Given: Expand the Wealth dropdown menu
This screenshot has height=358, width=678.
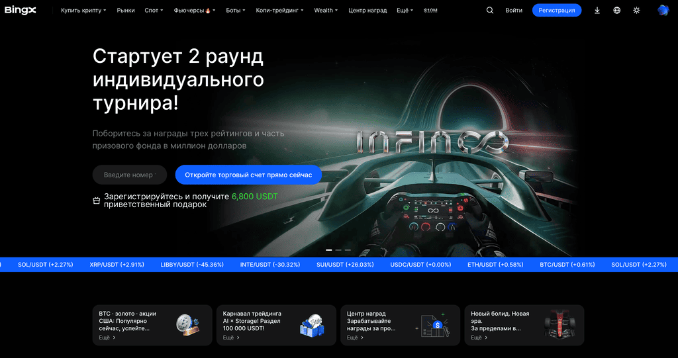Looking at the screenshot, I should (x=326, y=11).
